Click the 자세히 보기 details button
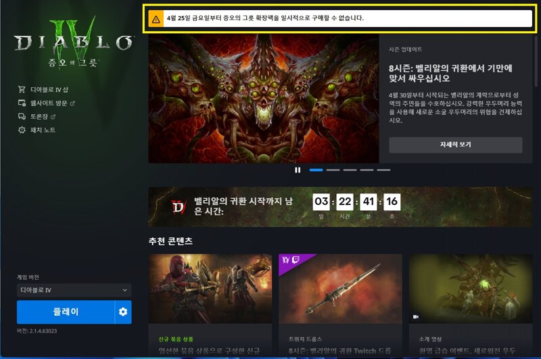 tap(455, 145)
